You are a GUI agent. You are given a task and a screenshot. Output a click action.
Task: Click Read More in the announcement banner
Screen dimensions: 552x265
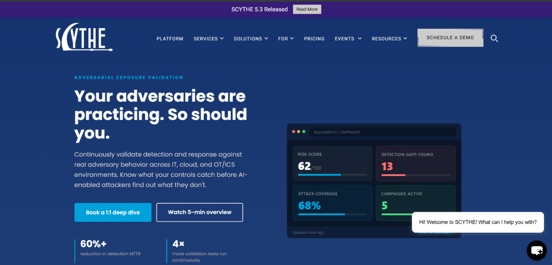pos(307,10)
